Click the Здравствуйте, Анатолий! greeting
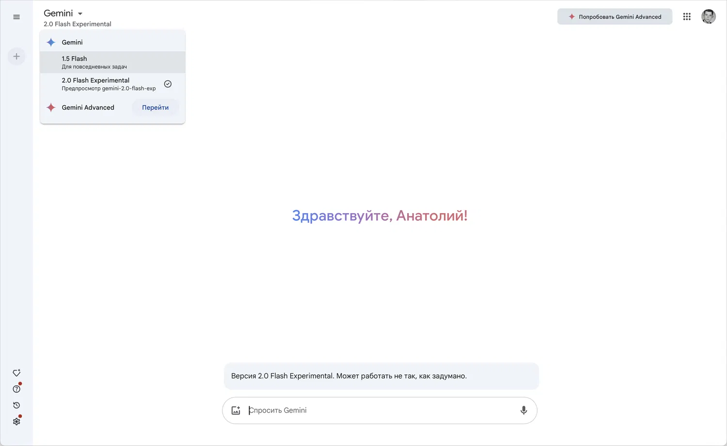 379,215
